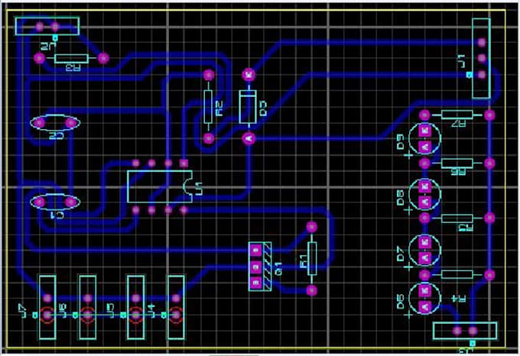The width and height of the screenshot is (520, 356).
Task: Click the bottom pad of connector J1
Action: point(482,75)
